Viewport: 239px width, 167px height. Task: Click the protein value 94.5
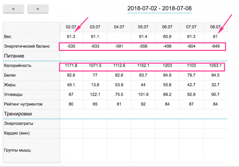click(x=215, y=75)
